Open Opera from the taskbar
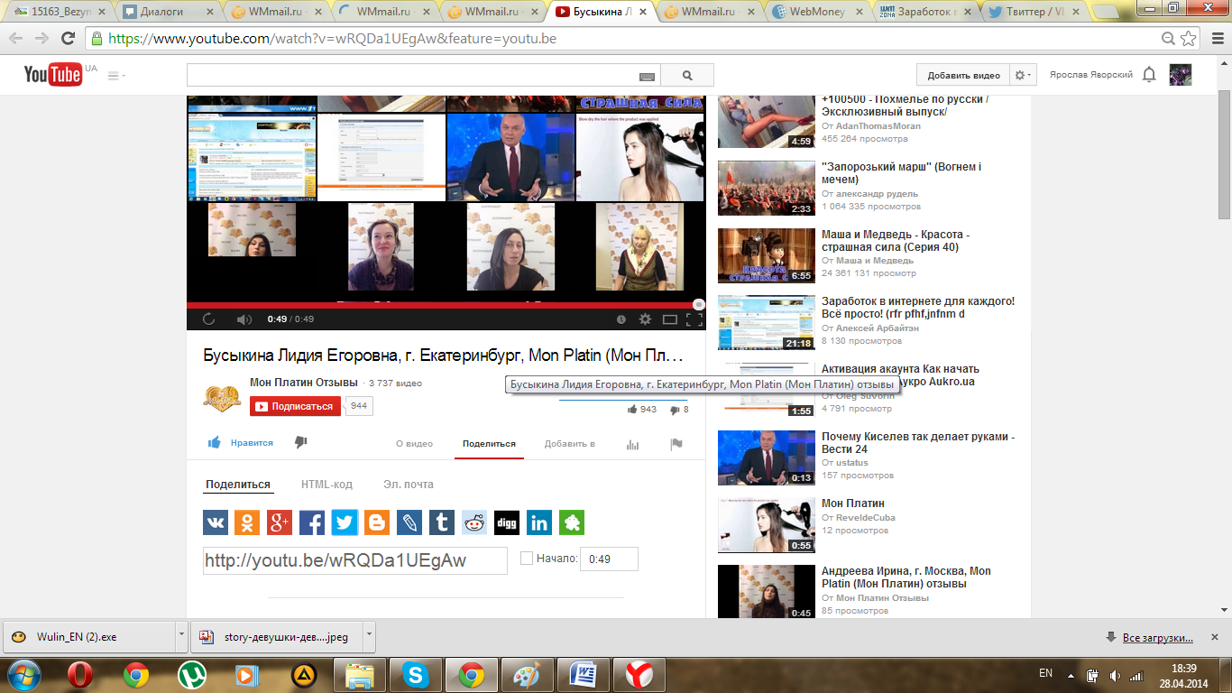The width and height of the screenshot is (1232, 693). pos(82,674)
